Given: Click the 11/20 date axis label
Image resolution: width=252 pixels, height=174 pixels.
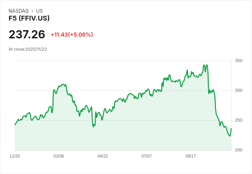Looking at the screenshot, I should pos(15,156).
